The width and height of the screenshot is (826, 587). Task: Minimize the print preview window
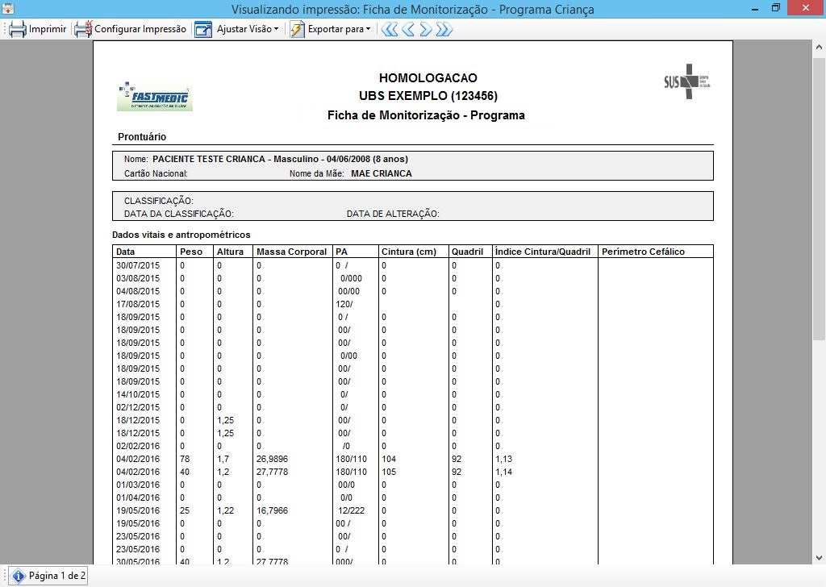click(x=755, y=8)
